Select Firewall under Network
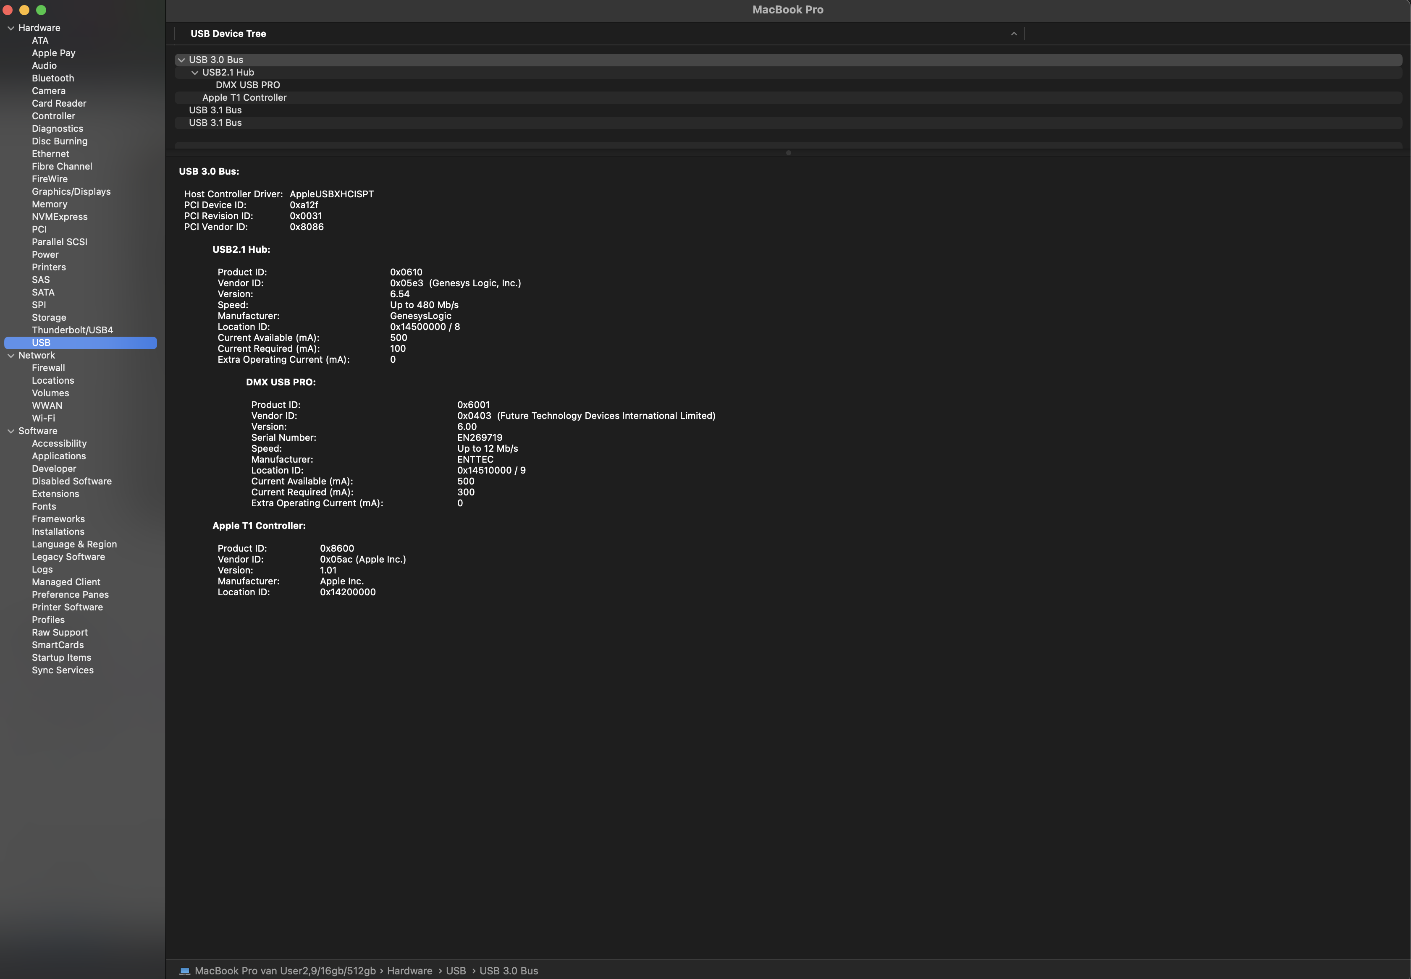Image resolution: width=1411 pixels, height=979 pixels. click(x=48, y=368)
